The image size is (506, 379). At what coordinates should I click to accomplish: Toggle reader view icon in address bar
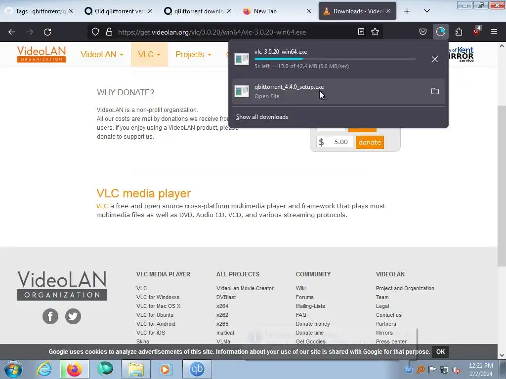tap(361, 32)
